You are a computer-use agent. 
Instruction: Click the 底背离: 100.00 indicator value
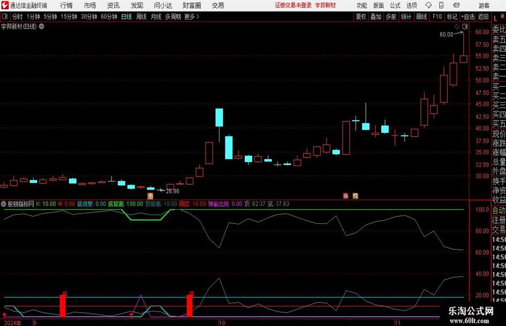pyautogui.click(x=125, y=204)
